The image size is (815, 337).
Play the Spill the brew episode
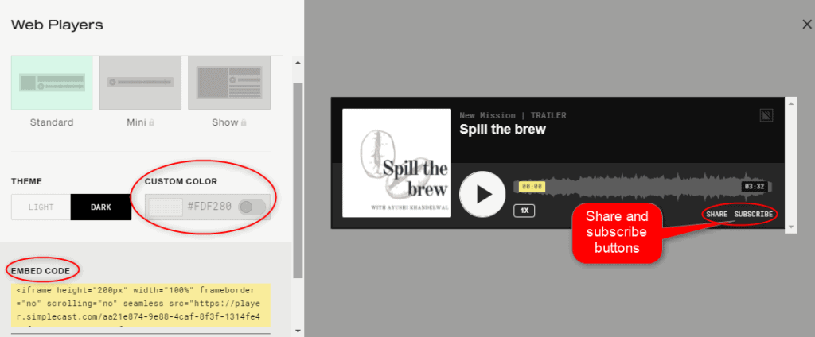click(482, 194)
